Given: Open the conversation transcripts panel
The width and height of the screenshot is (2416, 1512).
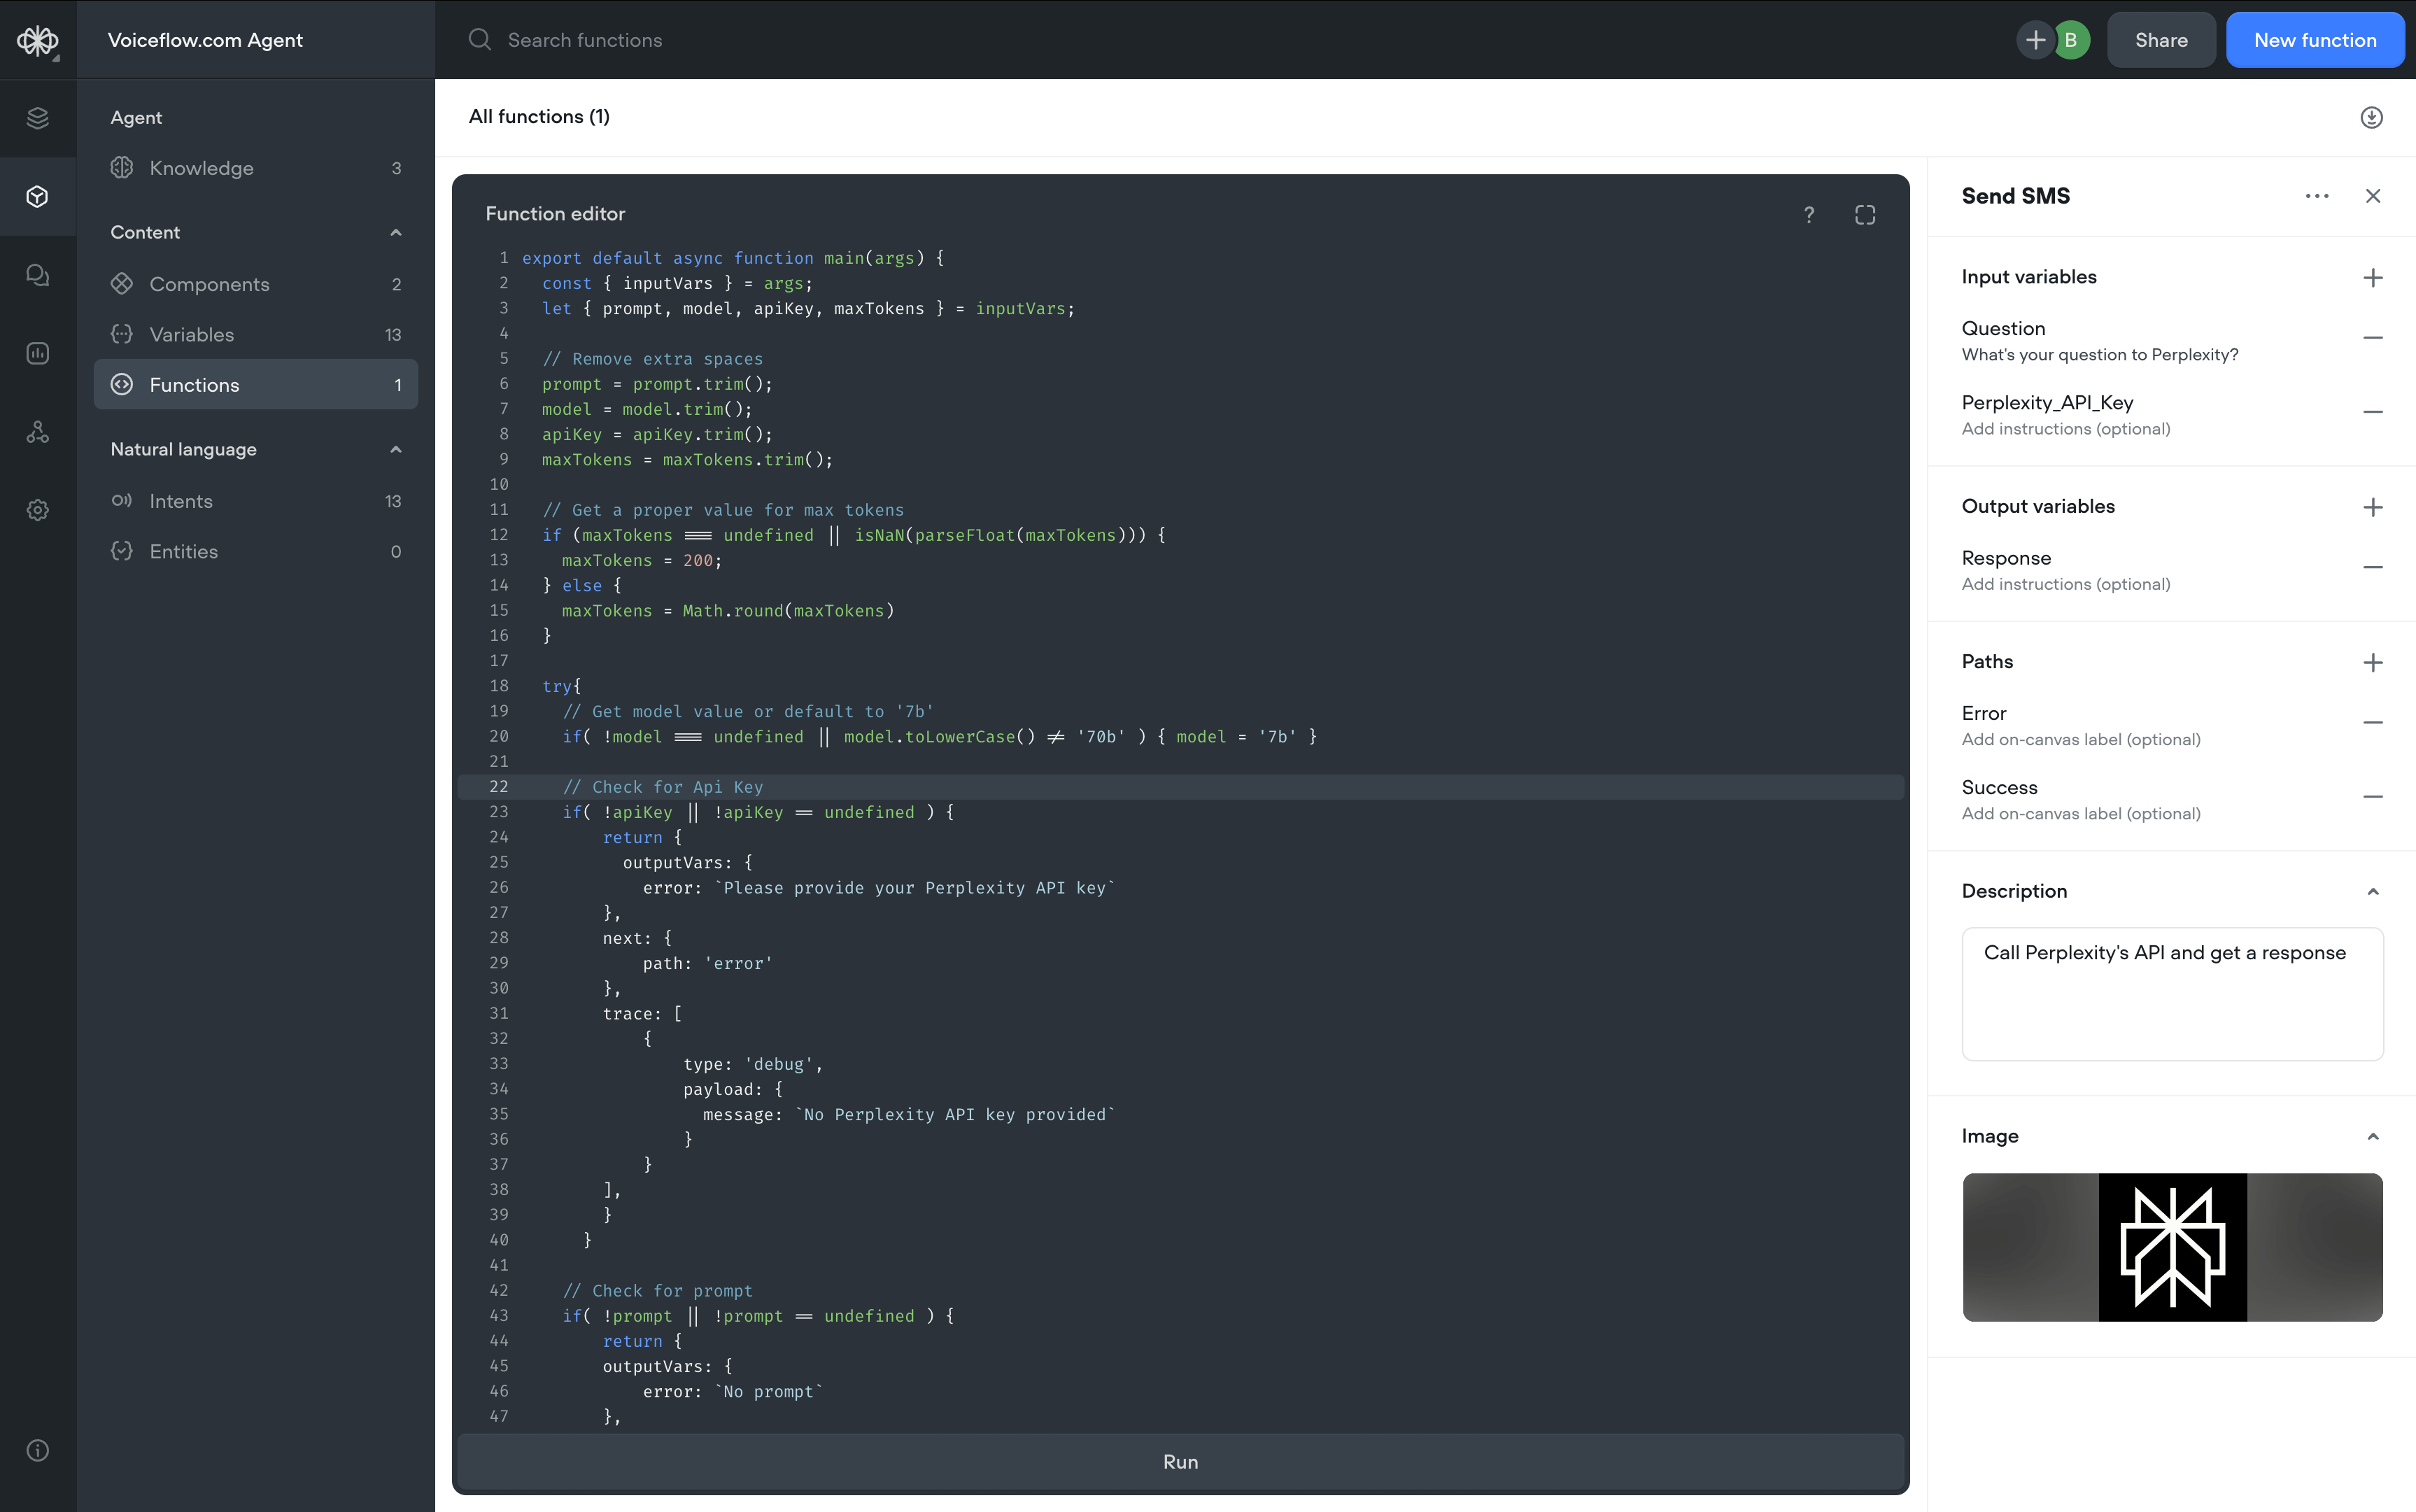Looking at the screenshot, I should (x=38, y=275).
